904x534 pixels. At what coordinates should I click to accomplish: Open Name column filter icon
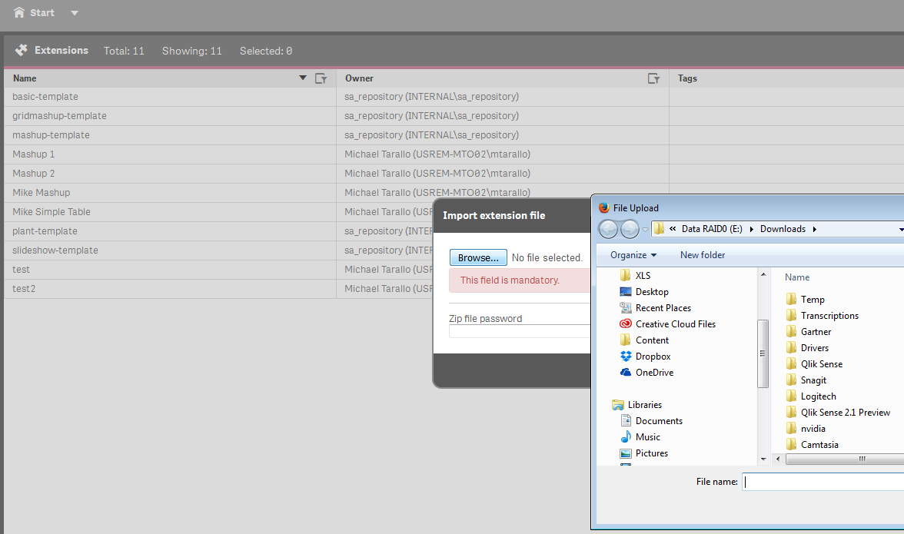321,78
